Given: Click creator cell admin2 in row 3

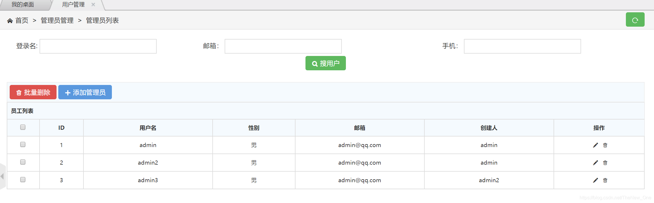Looking at the screenshot, I should click(x=489, y=180).
